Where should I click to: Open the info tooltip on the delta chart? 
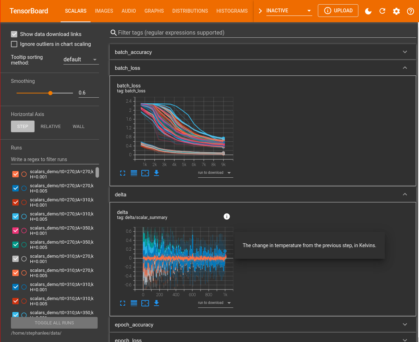tap(227, 216)
